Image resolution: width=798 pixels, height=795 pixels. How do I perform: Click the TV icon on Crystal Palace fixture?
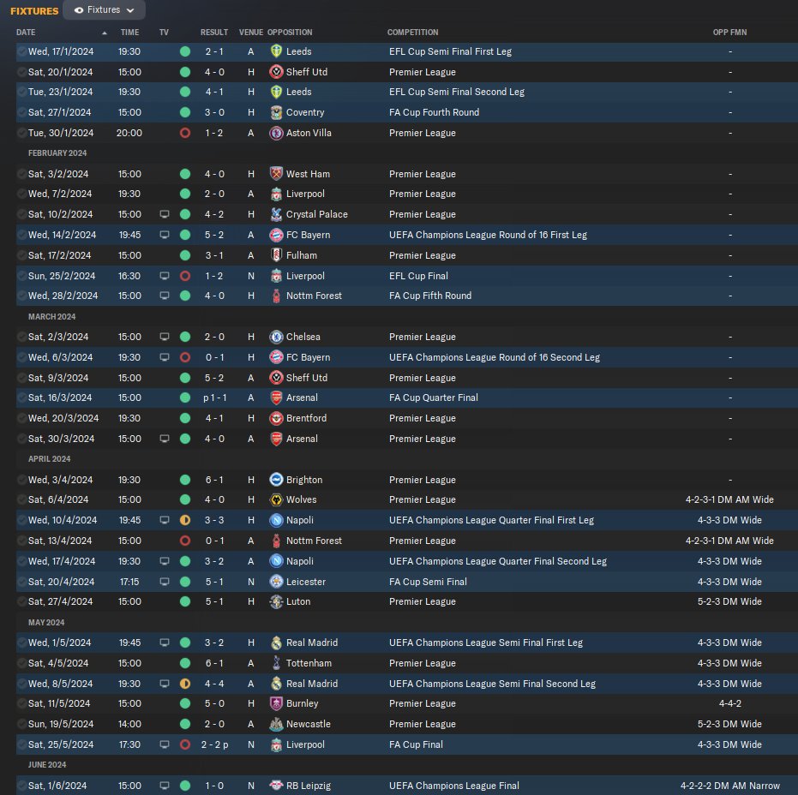(165, 214)
